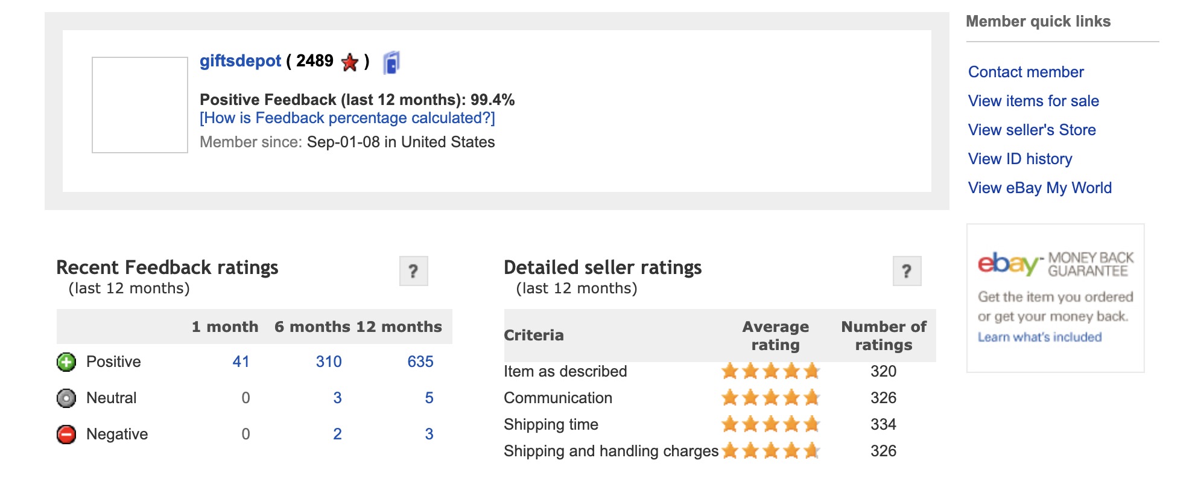This screenshot has height=478, width=1198.
Task: Go to View seller's Store
Action: pyautogui.click(x=1032, y=130)
